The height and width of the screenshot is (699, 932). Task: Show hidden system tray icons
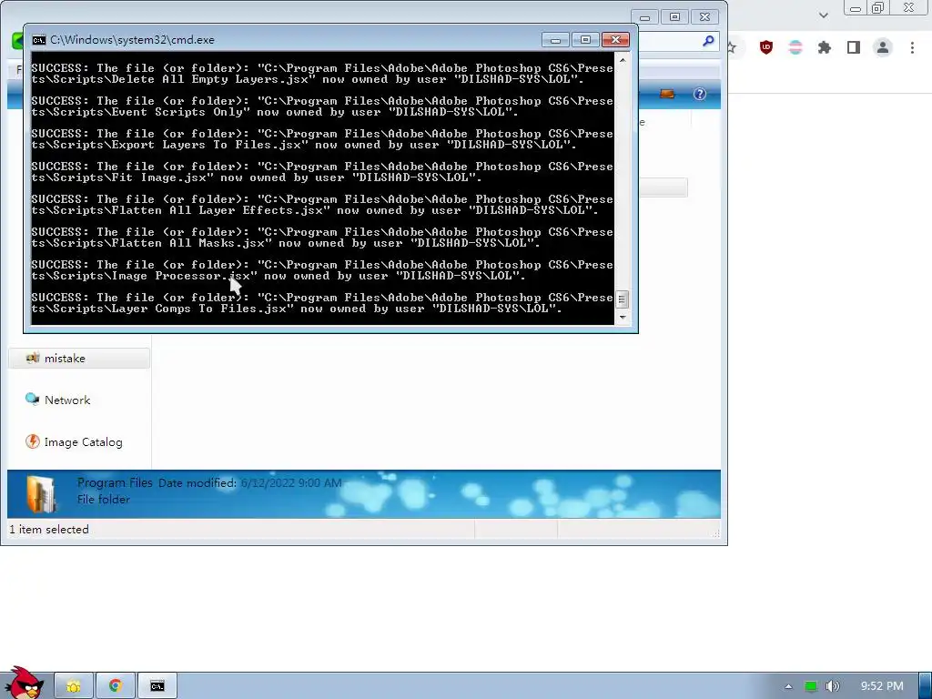(x=788, y=686)
